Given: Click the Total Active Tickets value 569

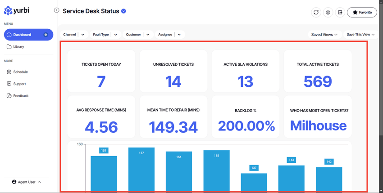Looking at the screenshot, I should (x=318, y=81).
